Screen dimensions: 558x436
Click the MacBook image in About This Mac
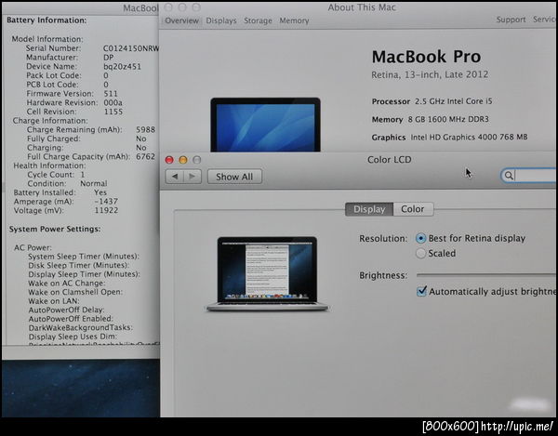tap(265, 125)
